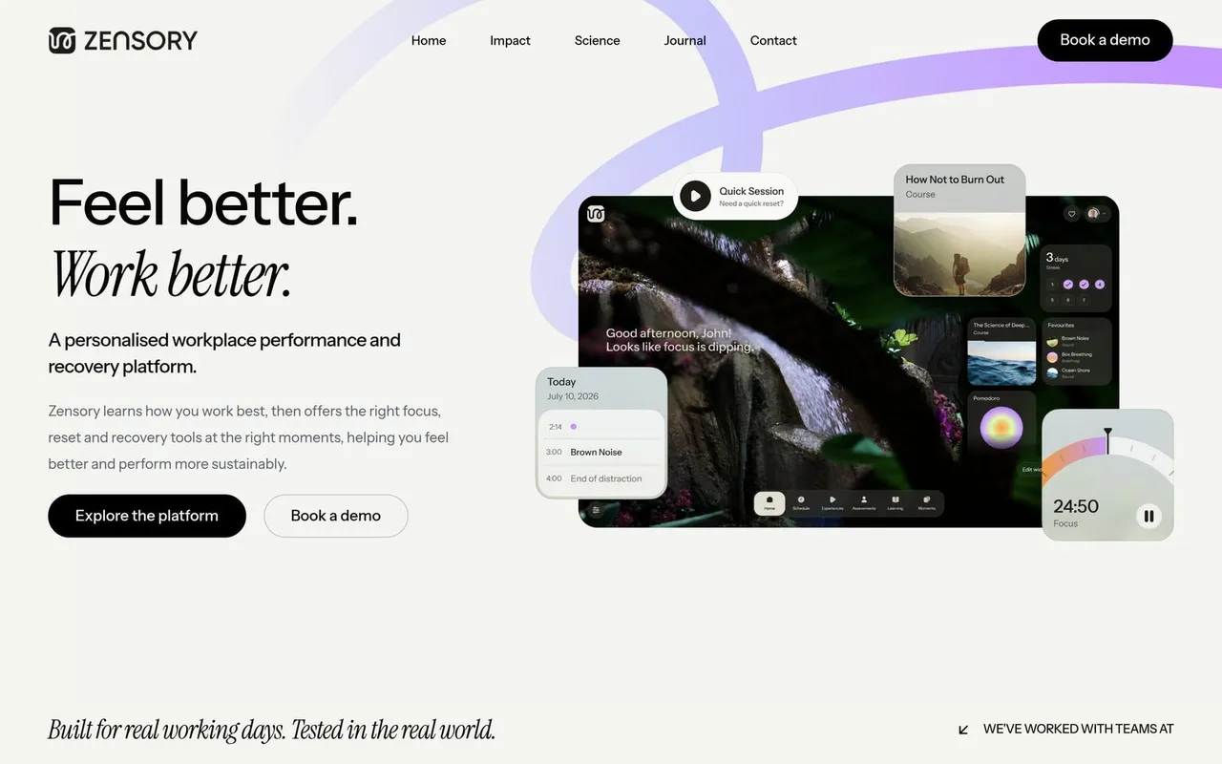Click the heart favourites icon in dashboard
1222x764 pixels.
(x=1071, y=214)
